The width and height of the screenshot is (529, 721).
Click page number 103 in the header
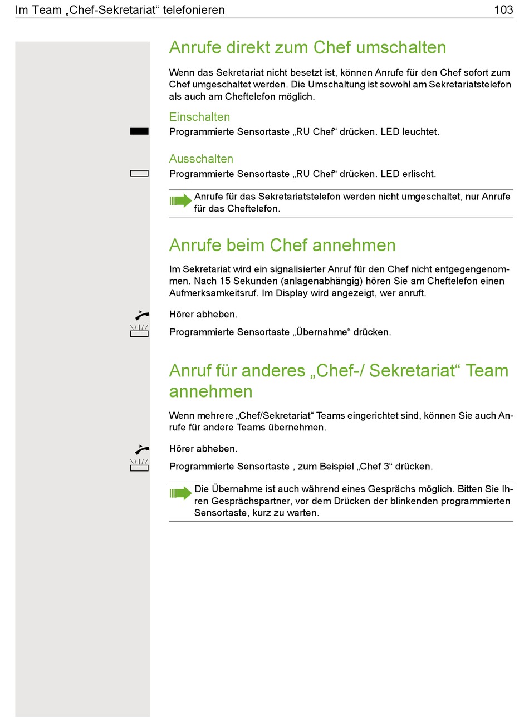pos(503,9)
